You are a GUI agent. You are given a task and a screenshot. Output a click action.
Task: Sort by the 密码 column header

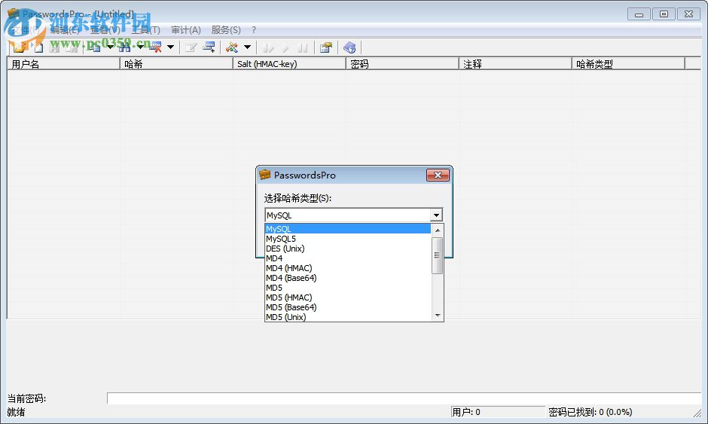pos(402,64)
